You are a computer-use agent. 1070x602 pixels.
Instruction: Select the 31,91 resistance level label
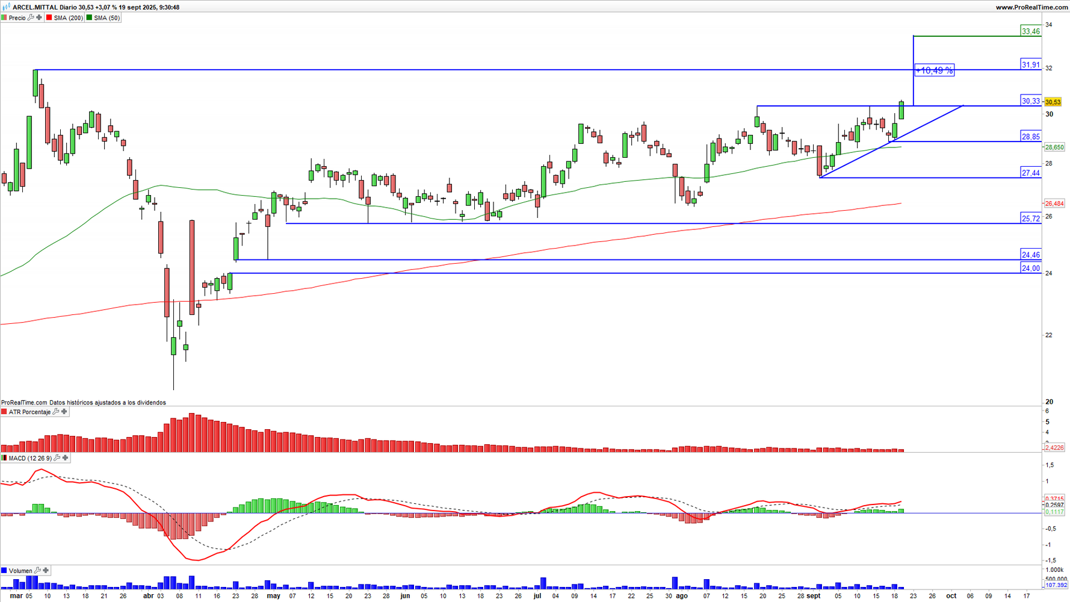pyautogui.click(x=1031, y=65)
